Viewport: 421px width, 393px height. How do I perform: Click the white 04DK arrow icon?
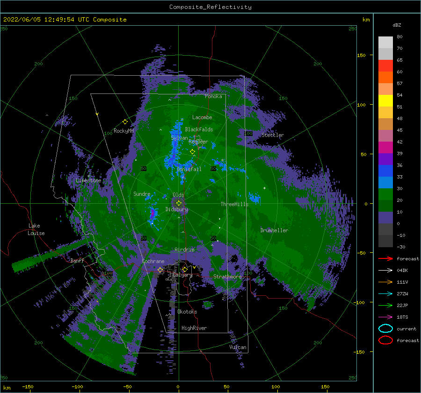click(385, 270)
